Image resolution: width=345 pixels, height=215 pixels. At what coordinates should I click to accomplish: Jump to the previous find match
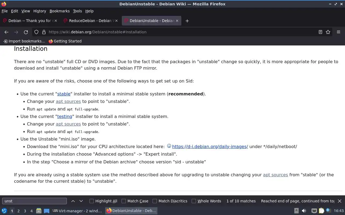point(73,201)
